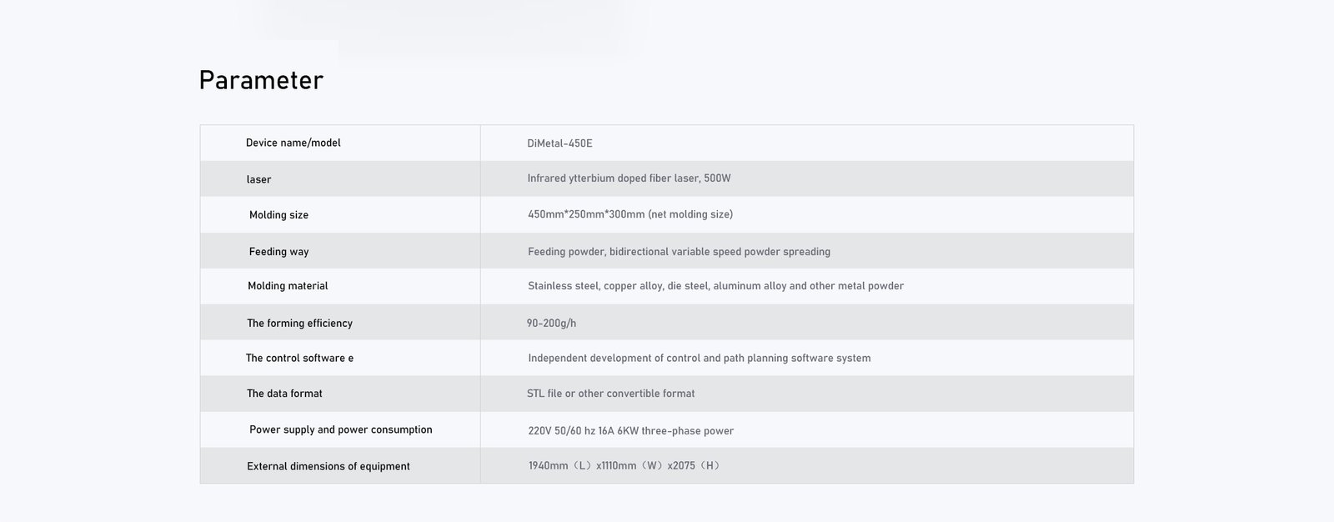Viewport: 1334px width, 522px height.
Task: Click The control software label
Action: 299,359
